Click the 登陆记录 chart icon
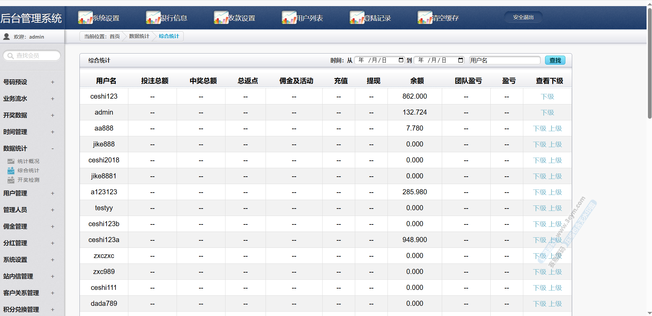This screenshot has width=652, height=316. coord(357,18)
